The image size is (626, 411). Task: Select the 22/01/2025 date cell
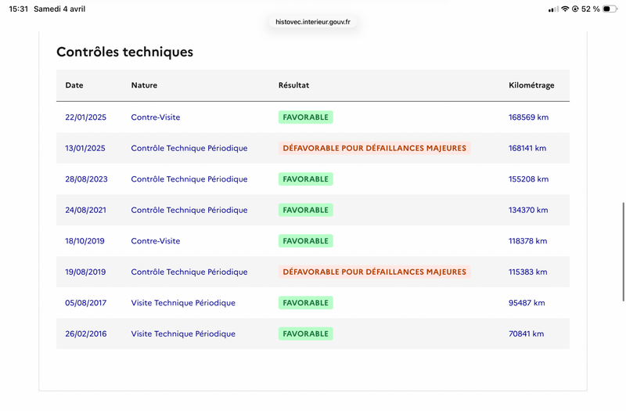[85, 117]
